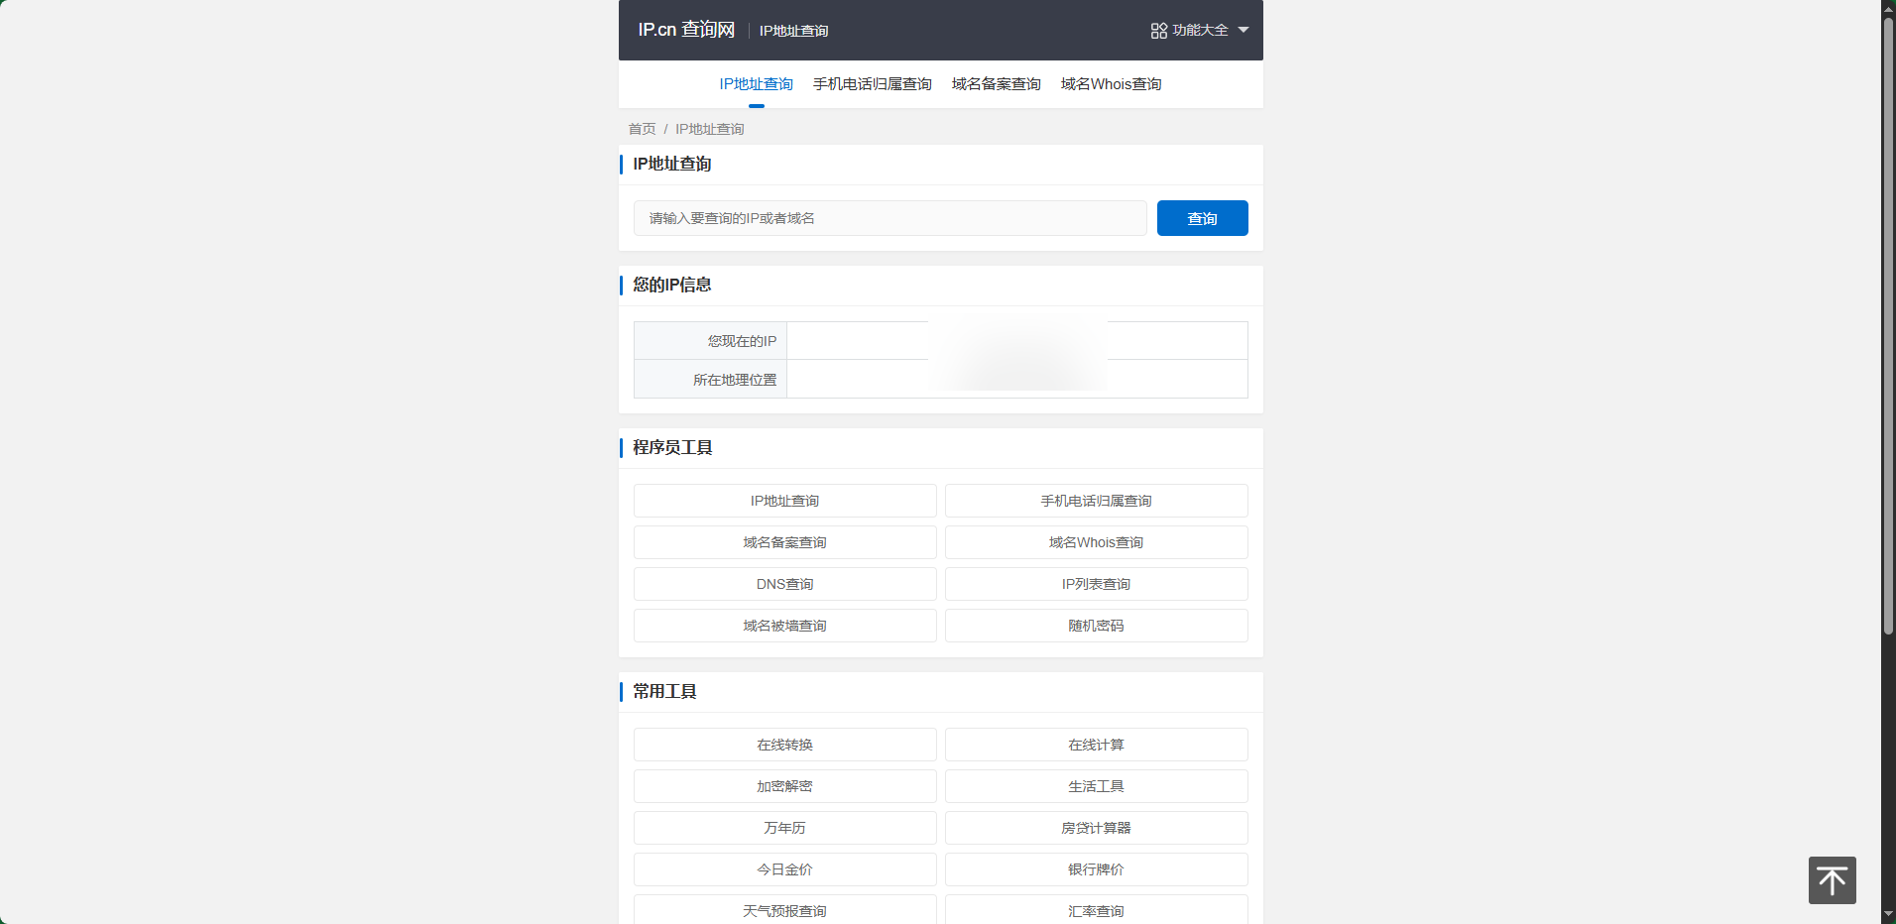1896x924 pixels.
Task: Open the 房贷计算器 tool
Action: pyautogui.click(x=1096, y=828)
